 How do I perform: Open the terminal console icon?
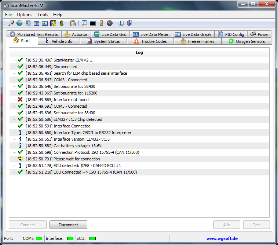click(93, 23)
